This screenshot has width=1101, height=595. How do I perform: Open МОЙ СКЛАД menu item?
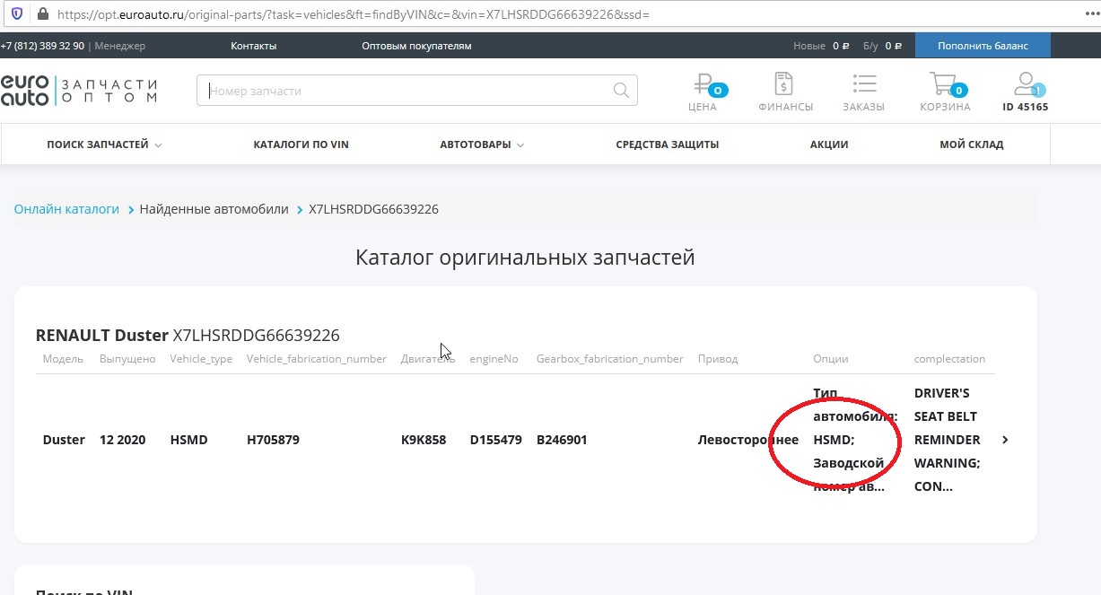[x=971, y=144]
